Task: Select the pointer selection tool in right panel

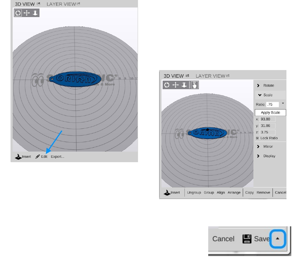Action: click(x=194, y=85)
